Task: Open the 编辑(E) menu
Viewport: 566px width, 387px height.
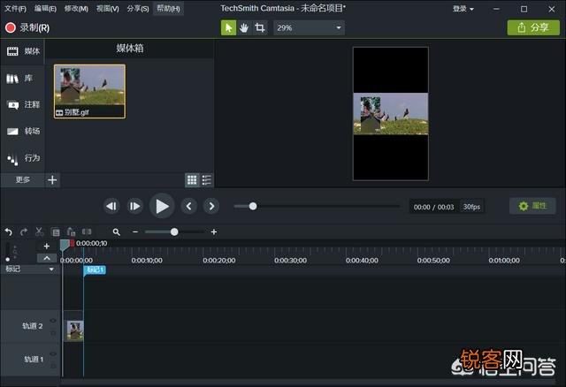Action: click(x=45, y=8)
